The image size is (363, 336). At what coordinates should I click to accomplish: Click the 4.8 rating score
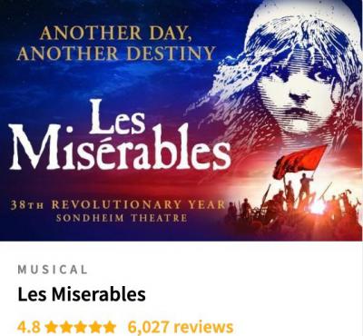[x=29, y=327]
